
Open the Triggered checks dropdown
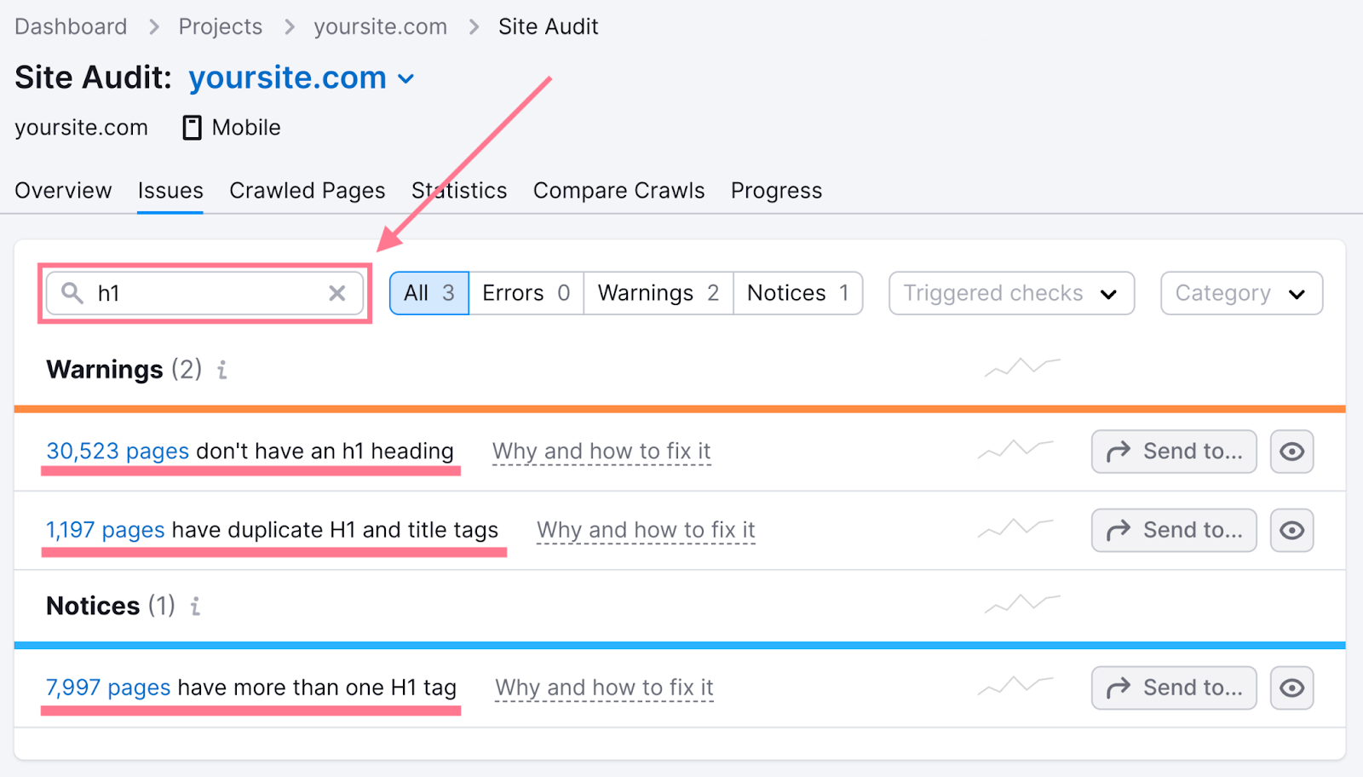click(x=1010, y=292)
